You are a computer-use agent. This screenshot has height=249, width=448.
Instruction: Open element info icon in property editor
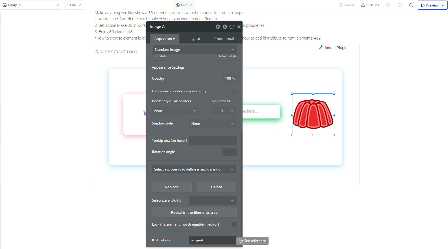tap(225, 27)
